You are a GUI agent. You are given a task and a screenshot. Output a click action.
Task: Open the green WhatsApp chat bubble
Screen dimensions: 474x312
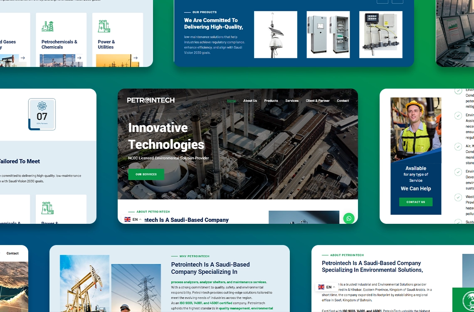pos(348,218)
